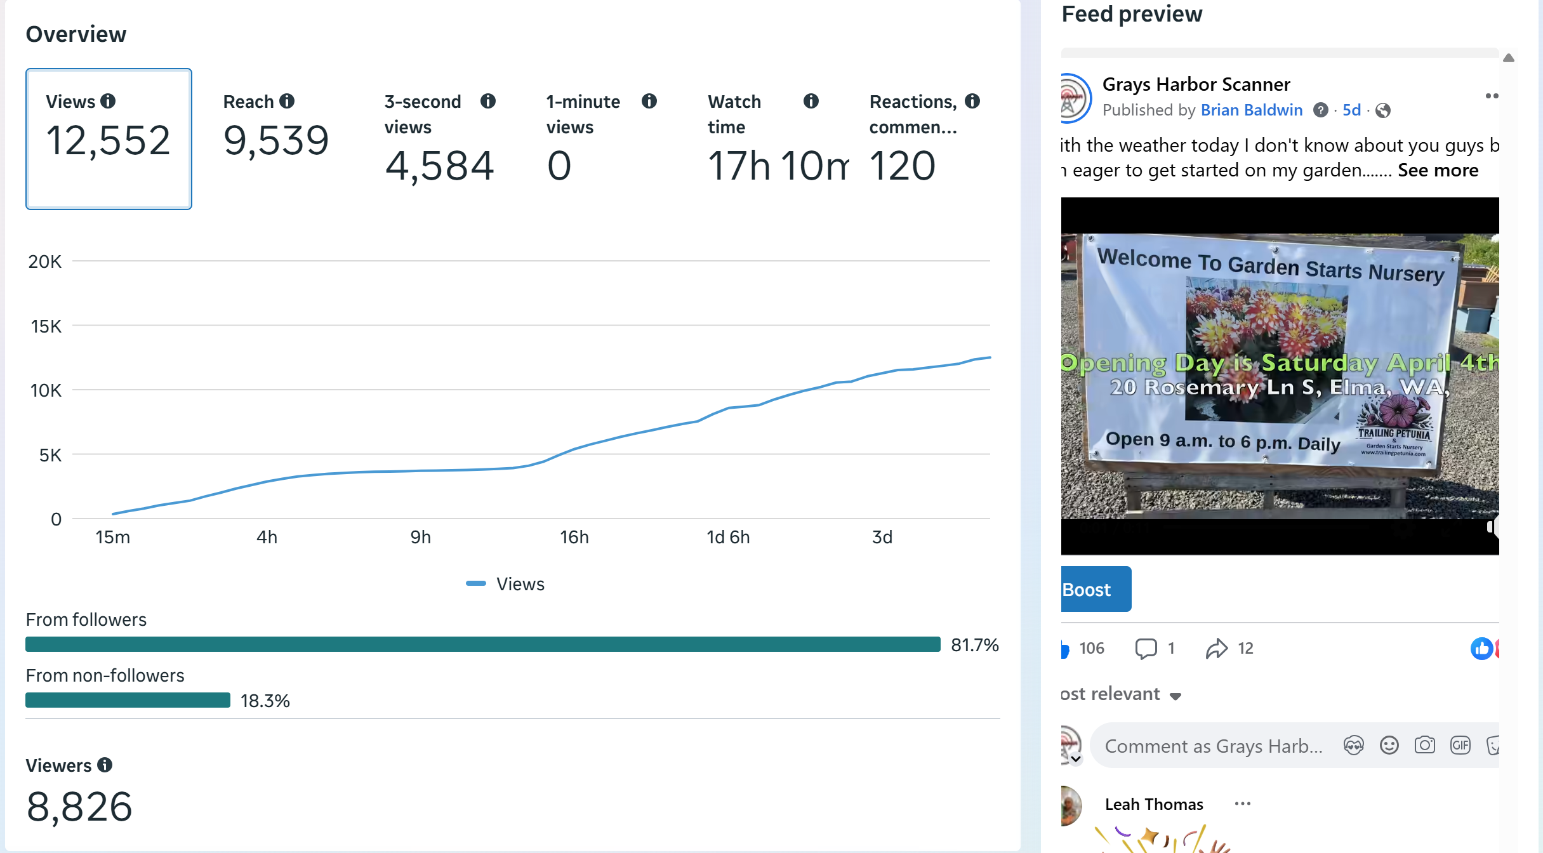Click the info icon next to Views
Screen dimensions: 1543x853
point(108,101)
